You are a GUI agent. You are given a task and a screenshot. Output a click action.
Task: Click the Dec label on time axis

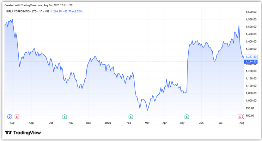coord(88,122)
